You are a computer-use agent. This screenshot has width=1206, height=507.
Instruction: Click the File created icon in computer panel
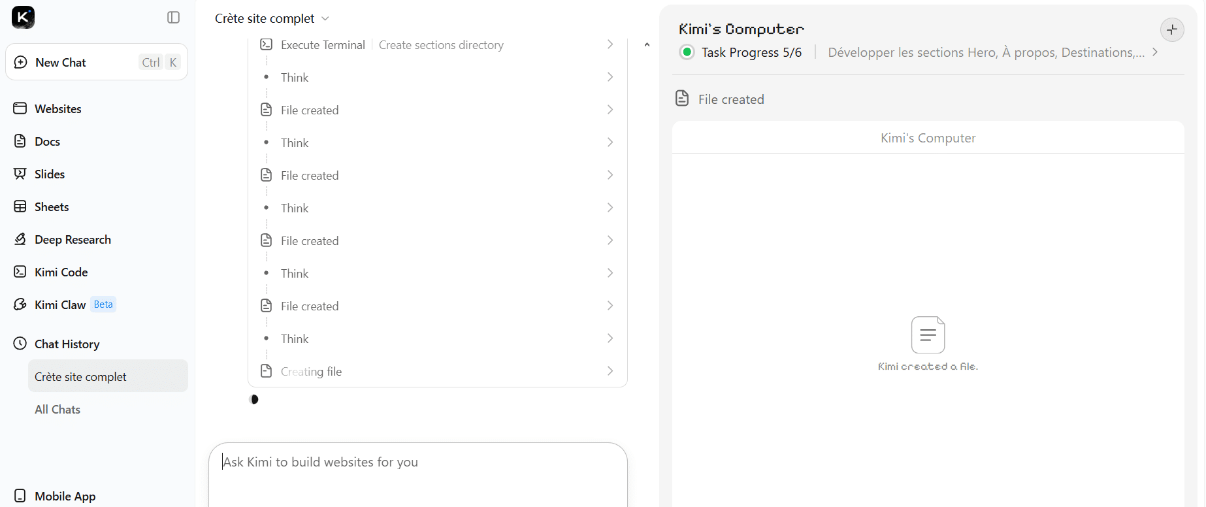tap(682, 99)
